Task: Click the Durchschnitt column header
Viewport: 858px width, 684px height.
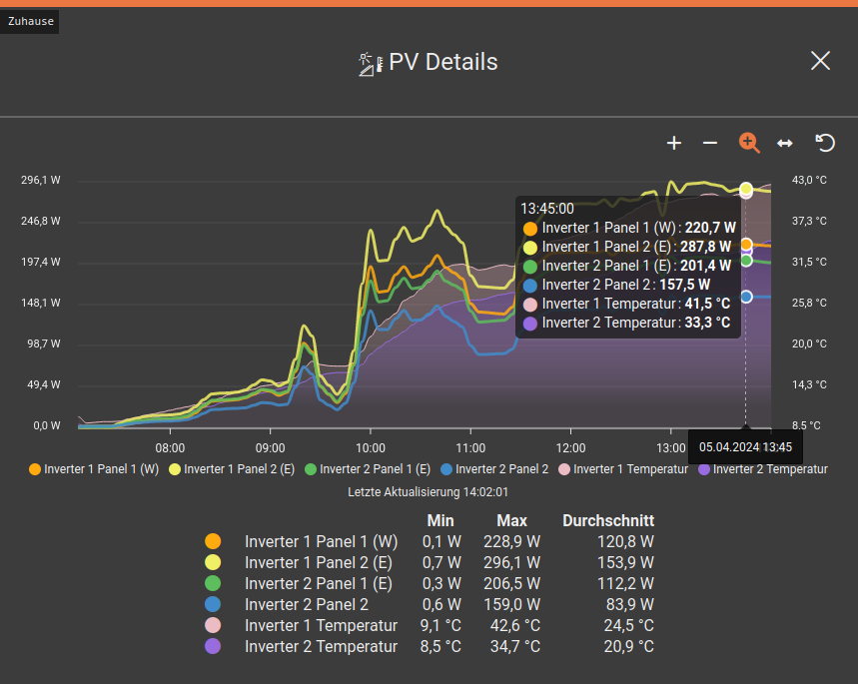Action: [608, 520]
